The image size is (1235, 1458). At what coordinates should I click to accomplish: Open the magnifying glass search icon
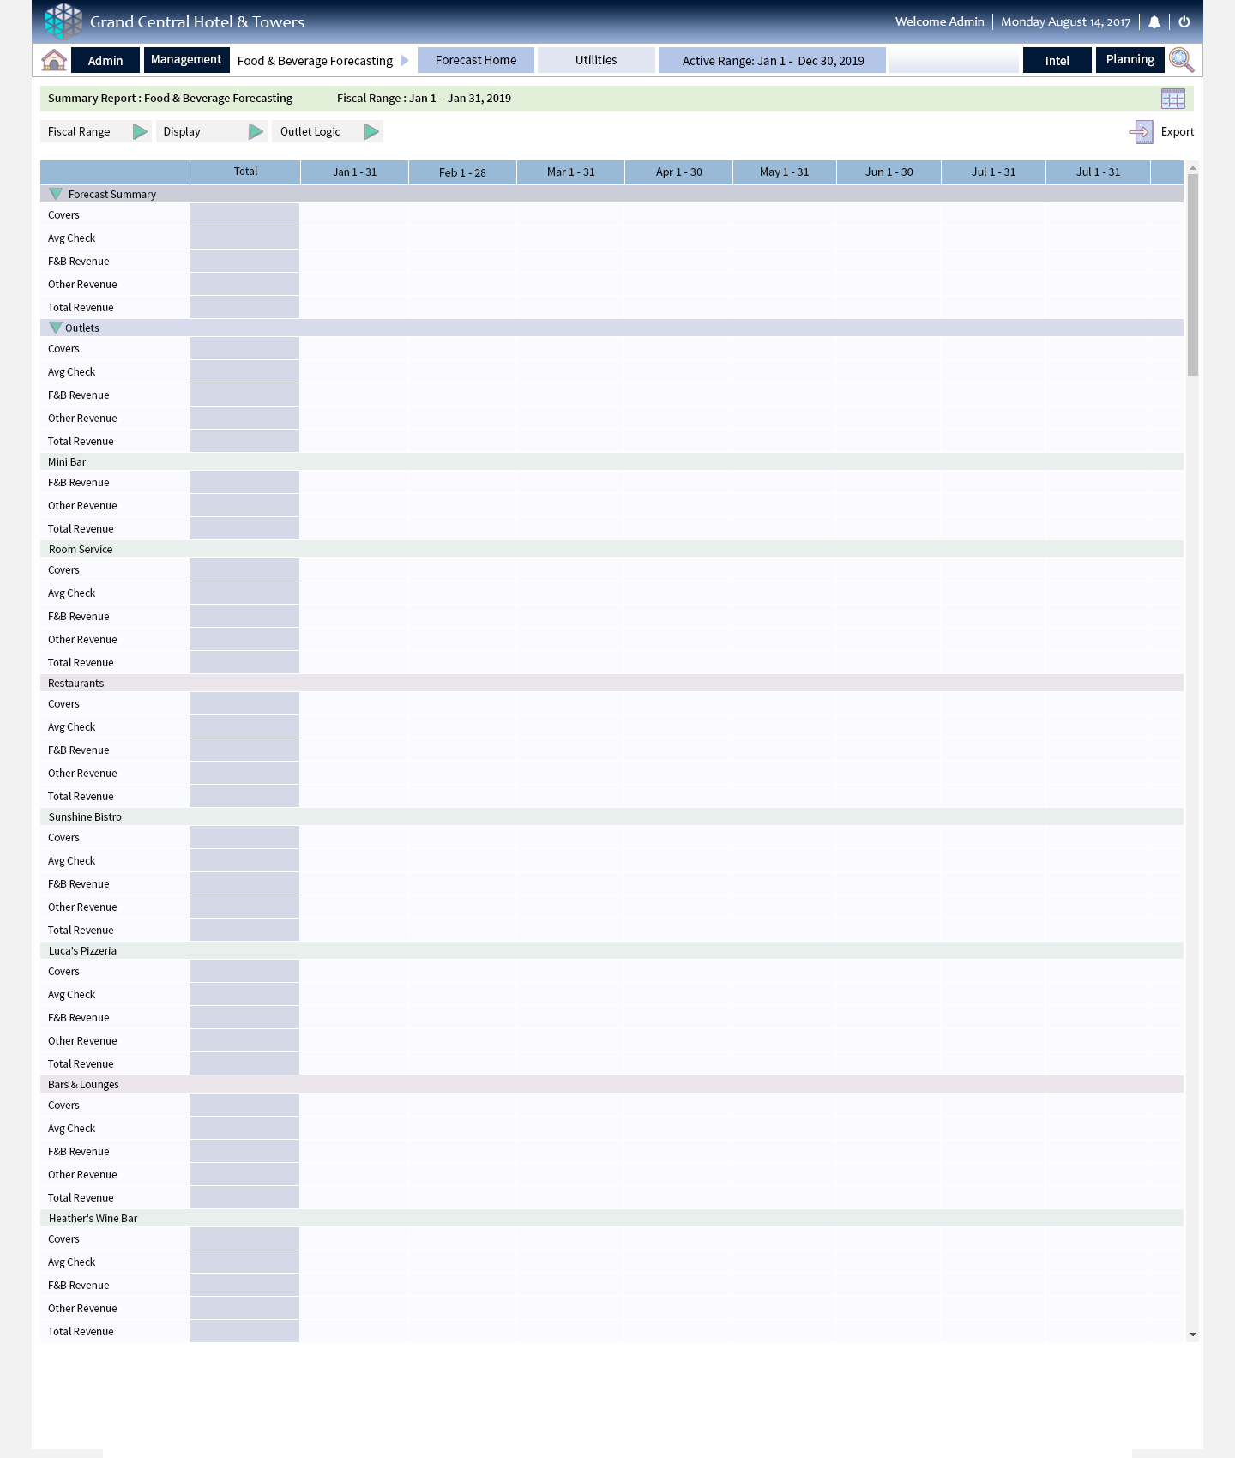coord(1181,60)
